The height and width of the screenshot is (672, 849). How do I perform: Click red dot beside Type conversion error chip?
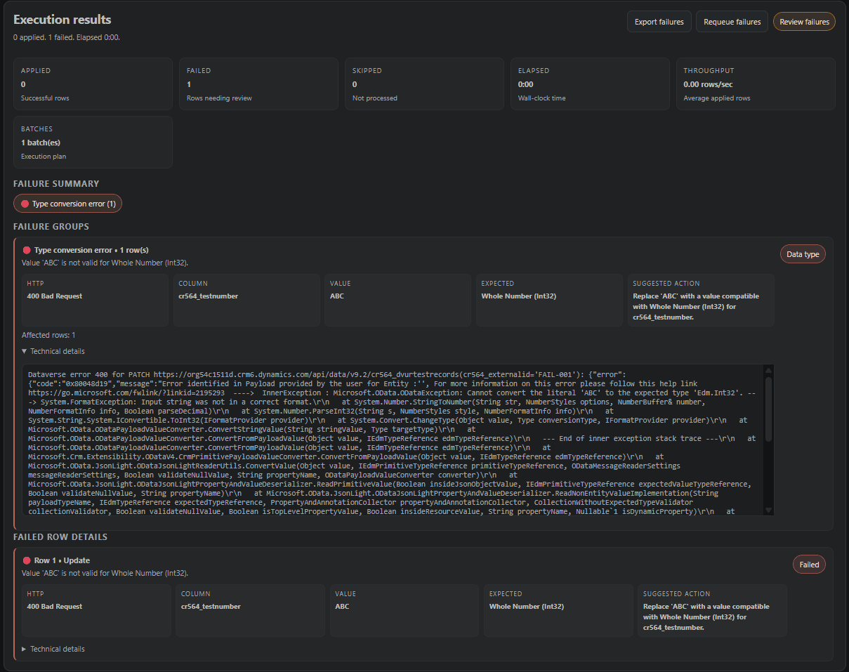pyautogui.click(x=25, y=204)
